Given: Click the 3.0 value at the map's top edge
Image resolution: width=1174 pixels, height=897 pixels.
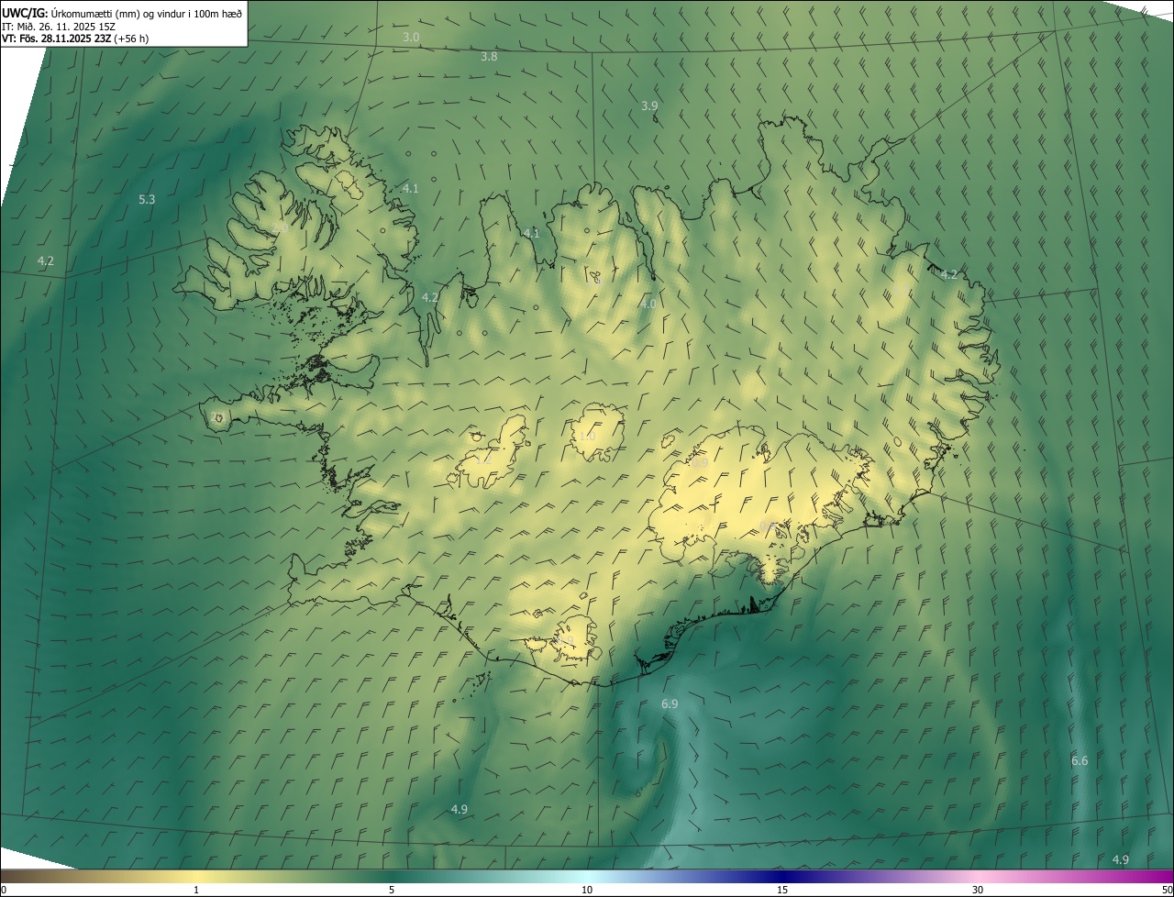Looking at the screenshot, I should pos(412,37).
